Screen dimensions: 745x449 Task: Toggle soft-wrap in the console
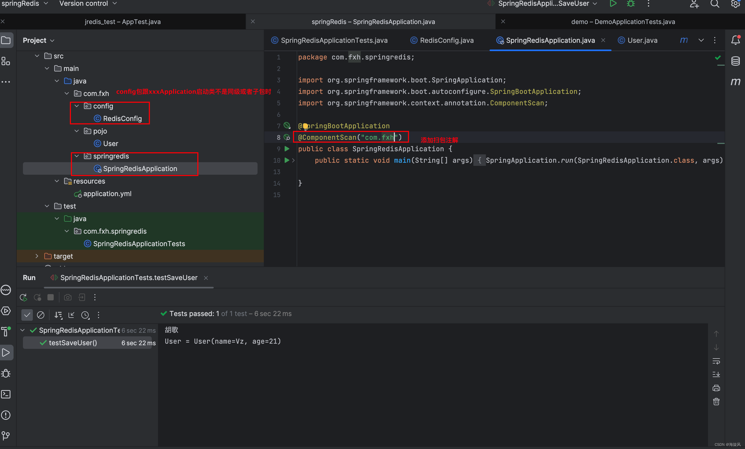click(x=716, y=361)
